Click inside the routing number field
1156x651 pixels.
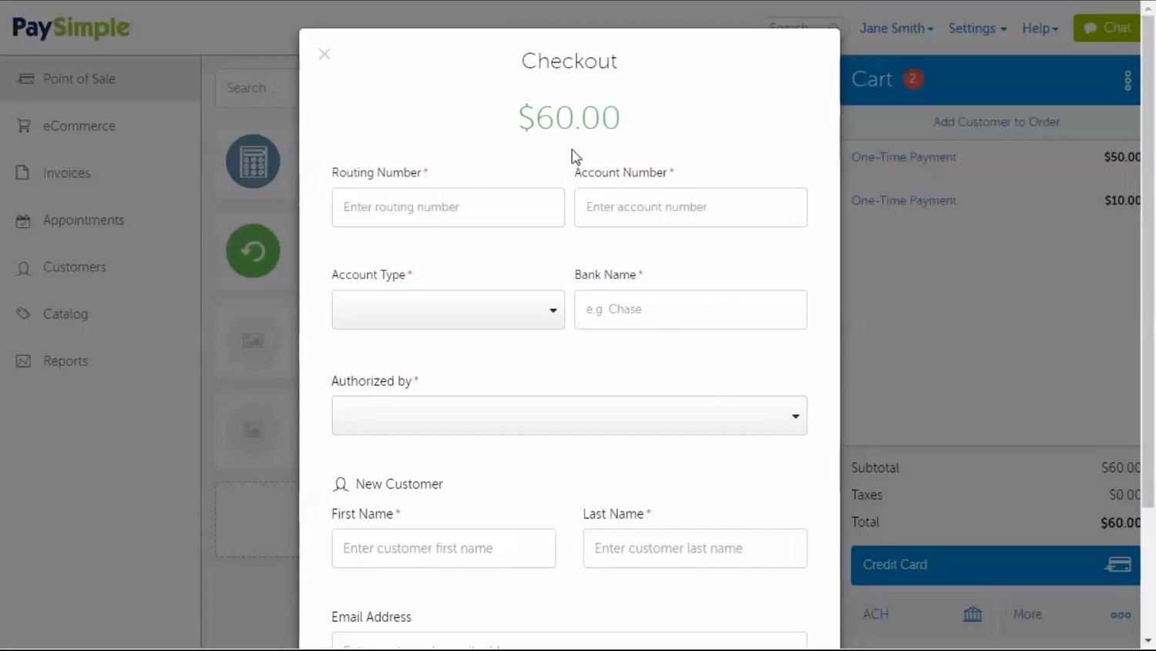(448, 207)
